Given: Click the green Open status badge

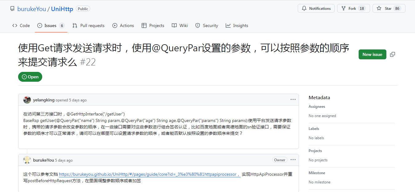Looking at the screenshot, I should (30, 77).
